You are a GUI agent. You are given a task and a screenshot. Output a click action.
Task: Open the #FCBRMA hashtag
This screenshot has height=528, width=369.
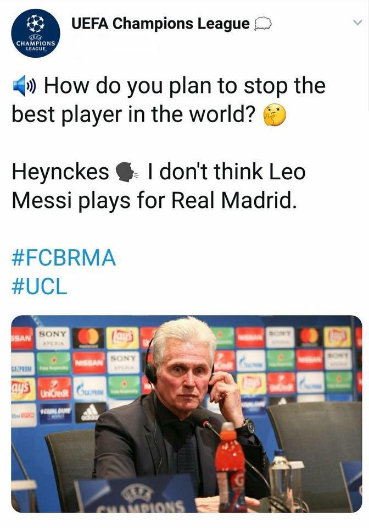click(64, 258)
